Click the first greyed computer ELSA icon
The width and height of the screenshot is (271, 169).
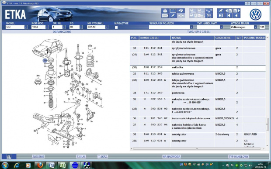(193, 11)
